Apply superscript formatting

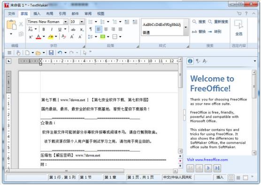point(31,37)
